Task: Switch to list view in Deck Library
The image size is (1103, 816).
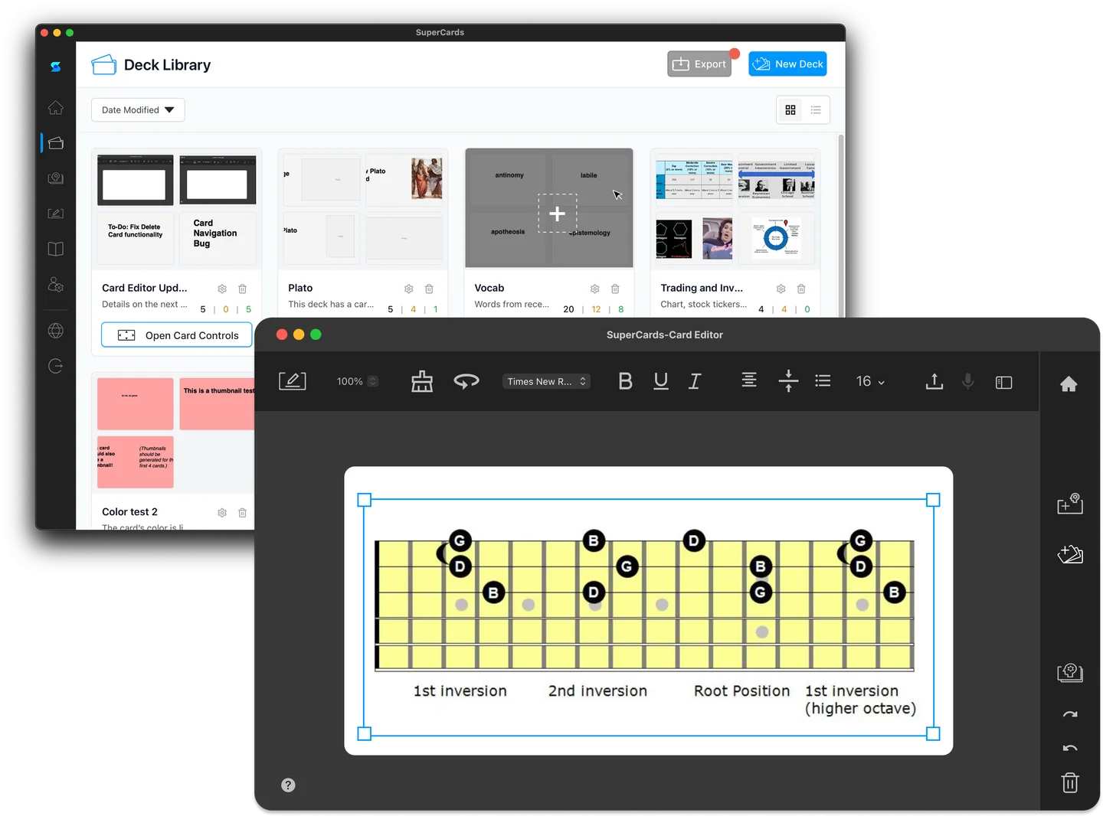Action: (816, 109)
